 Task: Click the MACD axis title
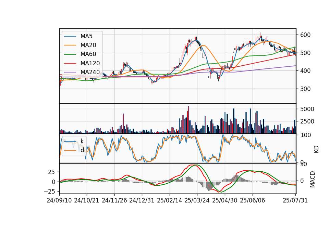(x=313, y=179)
